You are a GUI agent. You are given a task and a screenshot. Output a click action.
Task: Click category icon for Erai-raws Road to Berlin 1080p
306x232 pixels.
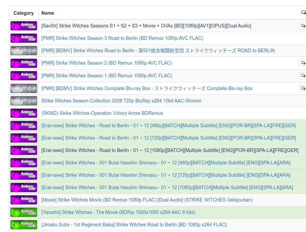(23, 150)
